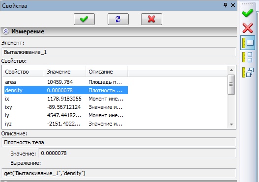Viewport: 259px width, 182px height.
Task: Click the property list scrollbar thumb
Action: [x=231, y=84]
